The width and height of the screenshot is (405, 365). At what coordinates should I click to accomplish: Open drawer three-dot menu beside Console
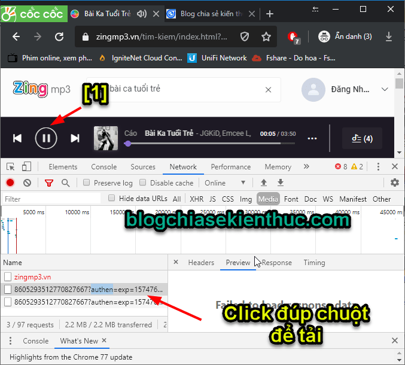[10, 340]
